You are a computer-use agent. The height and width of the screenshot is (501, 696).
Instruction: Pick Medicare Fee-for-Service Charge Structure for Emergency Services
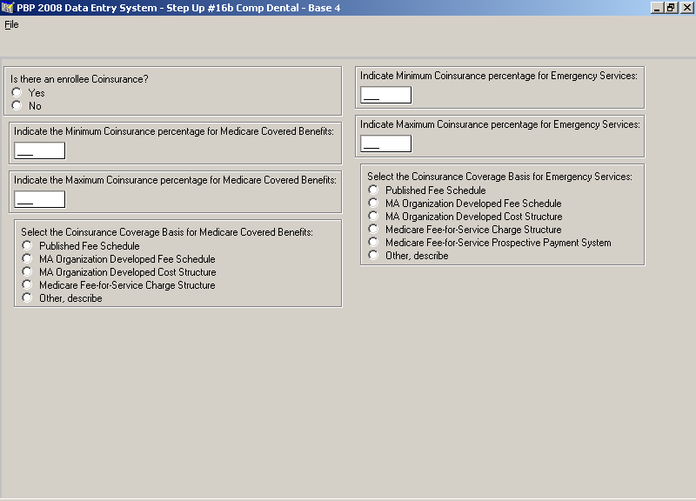pyautogui.click(x=373, y=229)
